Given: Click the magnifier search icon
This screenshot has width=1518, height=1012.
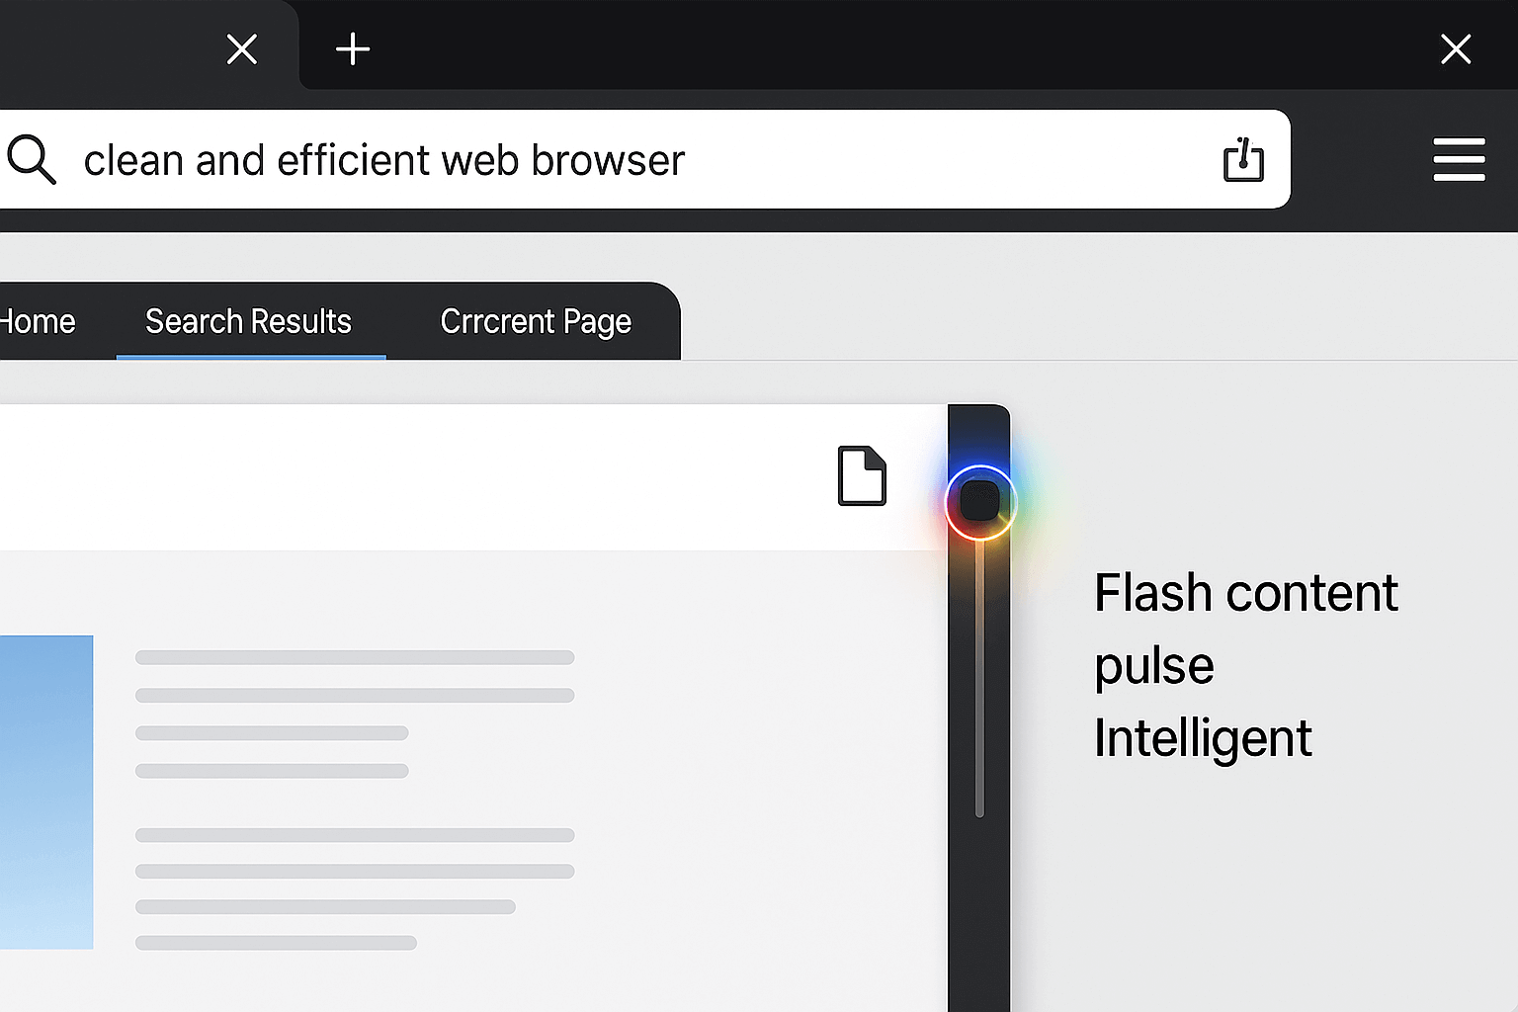Looking at the screenshot, I should 32,160.
